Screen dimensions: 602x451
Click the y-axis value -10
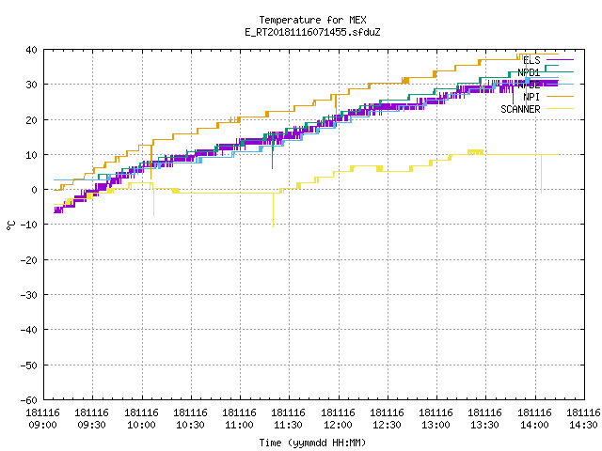(x=29, y=225)
